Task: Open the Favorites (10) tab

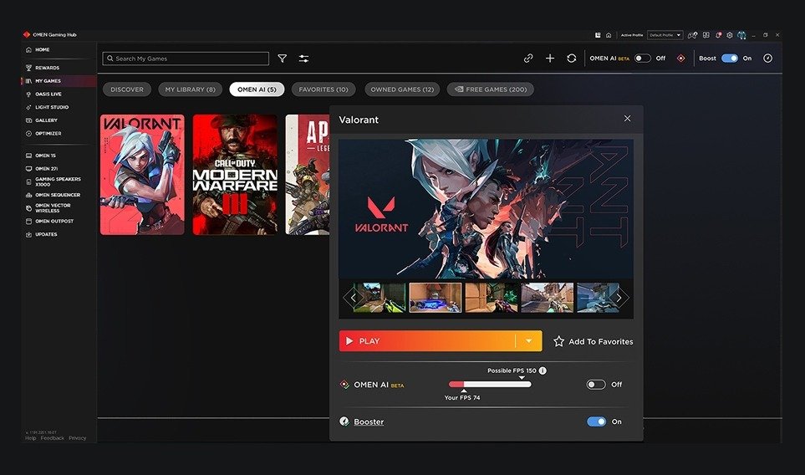Action: [324, 89]
